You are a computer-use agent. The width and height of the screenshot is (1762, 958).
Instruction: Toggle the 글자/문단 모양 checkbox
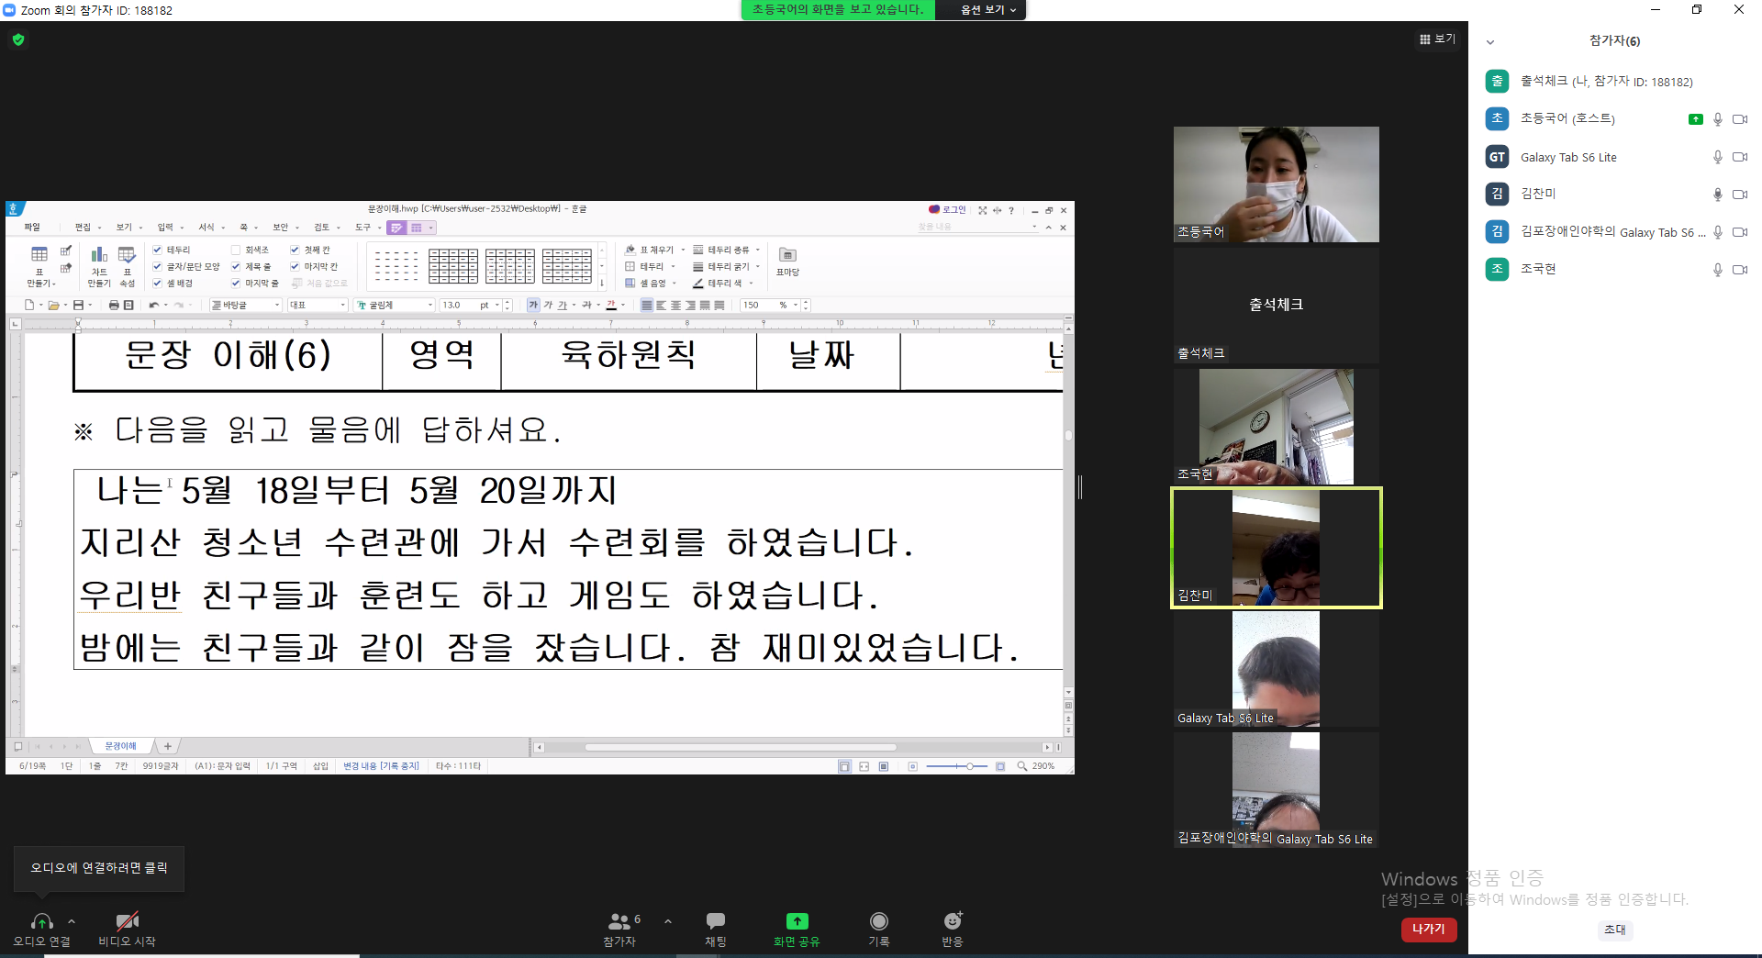pos(158,266)
